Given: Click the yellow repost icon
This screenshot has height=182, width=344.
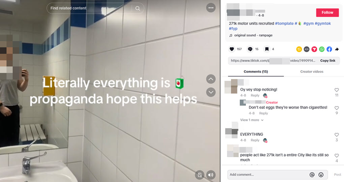Looking at the screenshot, I should (x=299, y=49).
